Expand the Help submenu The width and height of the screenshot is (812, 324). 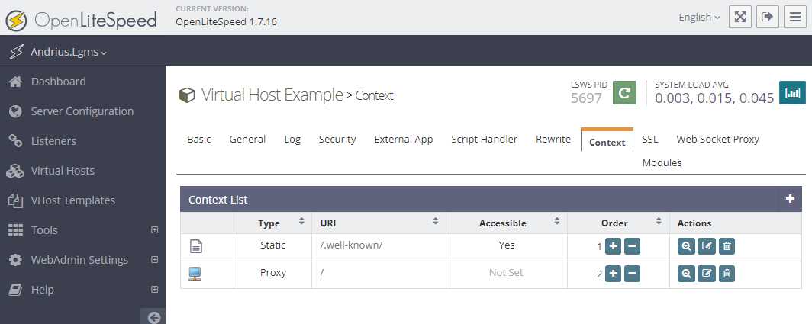[154, 290]
